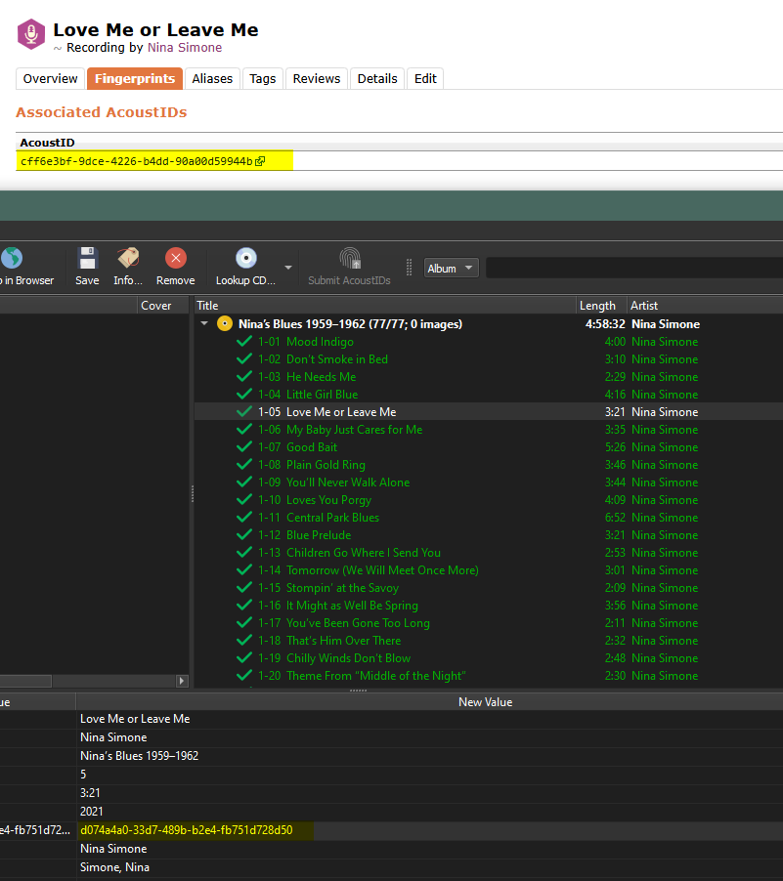The image size is (783, 881).
Task: Switch to the Overview tab
Action: pos(50,79)
